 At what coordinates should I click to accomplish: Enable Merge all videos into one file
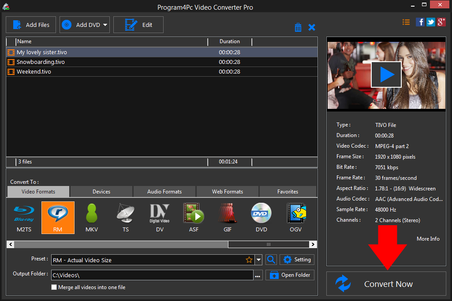tap(54, 287)
